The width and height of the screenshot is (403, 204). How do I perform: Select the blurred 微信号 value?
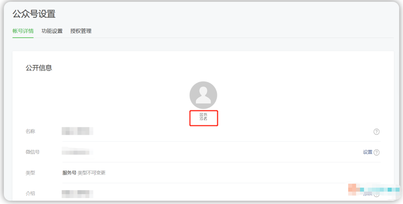[x=77, y=152]
